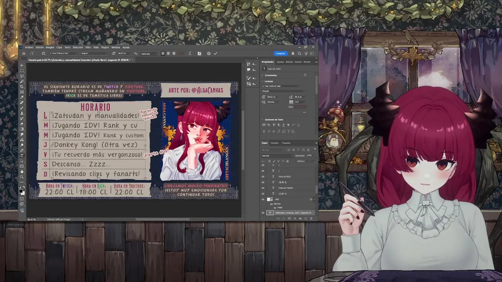Hide the selected Zatsudan text layer
This screenshot has width=502, height=282.
[x=263, y=213]
